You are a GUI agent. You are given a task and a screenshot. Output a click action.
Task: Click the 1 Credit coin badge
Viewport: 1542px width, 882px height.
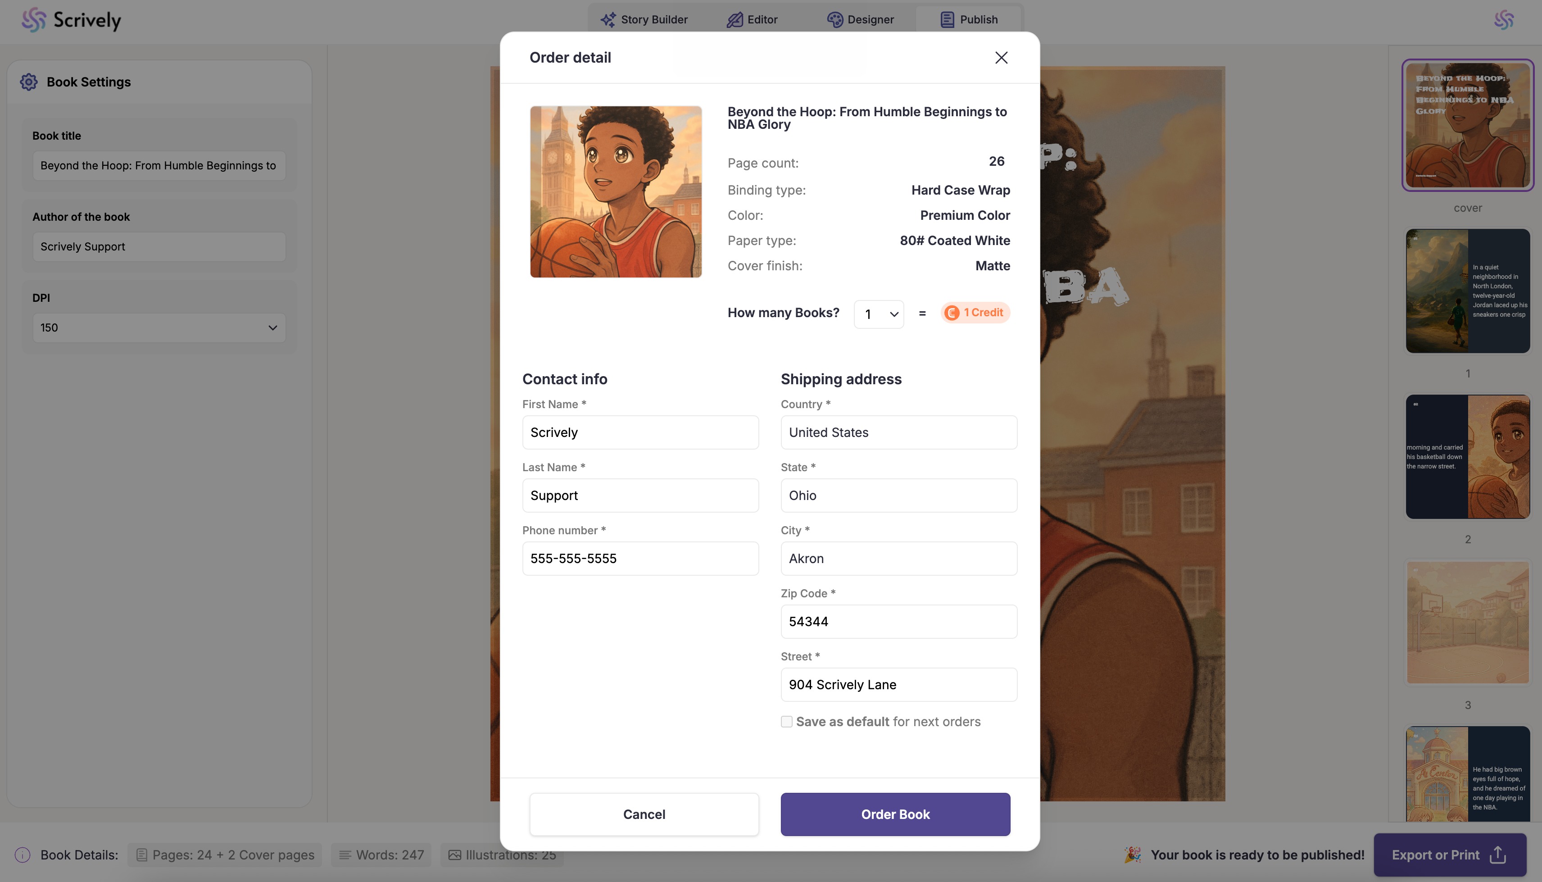point(975,313)
